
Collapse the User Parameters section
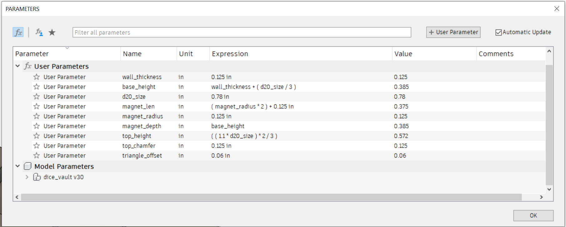click(x=17, y=66)
